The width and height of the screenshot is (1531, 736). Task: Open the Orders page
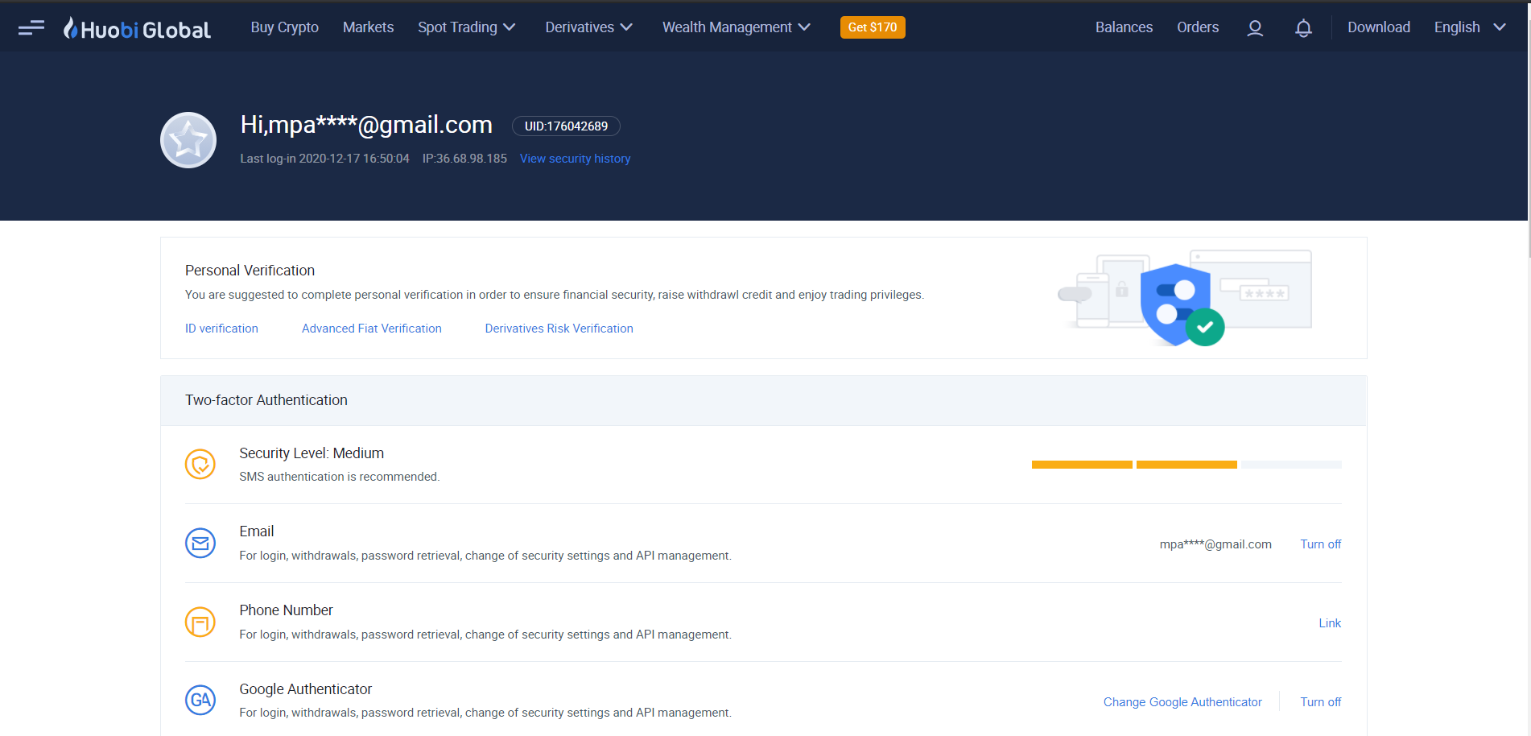coord(1198,27)
